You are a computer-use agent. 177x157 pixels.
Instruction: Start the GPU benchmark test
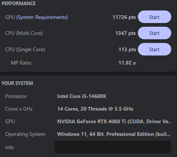154,17
